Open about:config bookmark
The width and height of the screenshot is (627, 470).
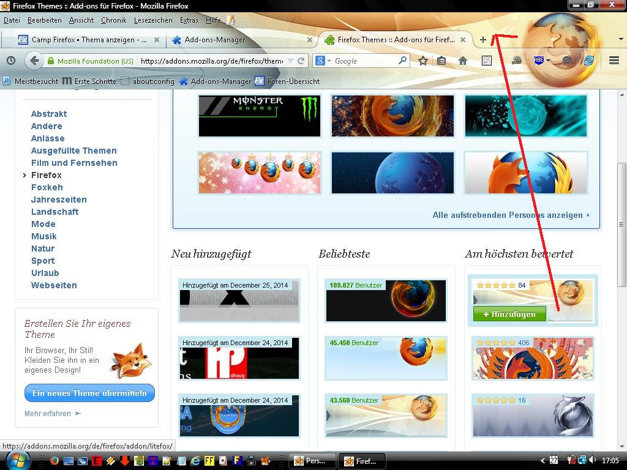(x=148, y=81)
